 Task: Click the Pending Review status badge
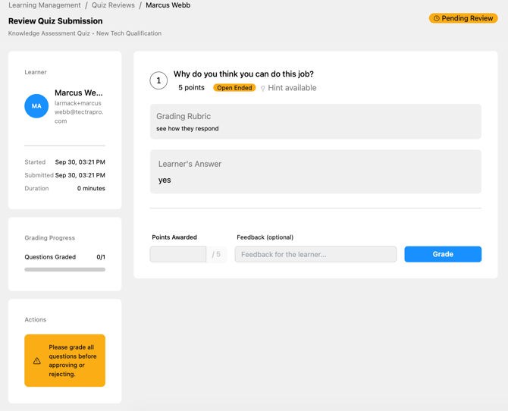463,18
